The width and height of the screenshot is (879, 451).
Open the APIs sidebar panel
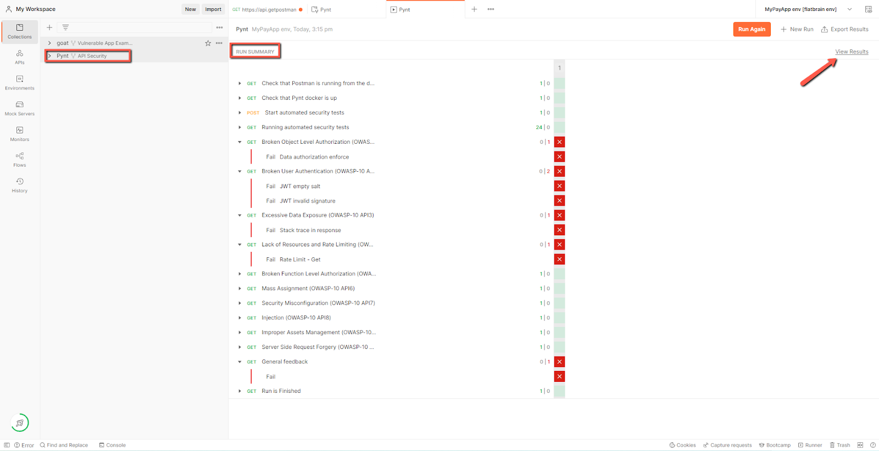(x=20, y=57)
